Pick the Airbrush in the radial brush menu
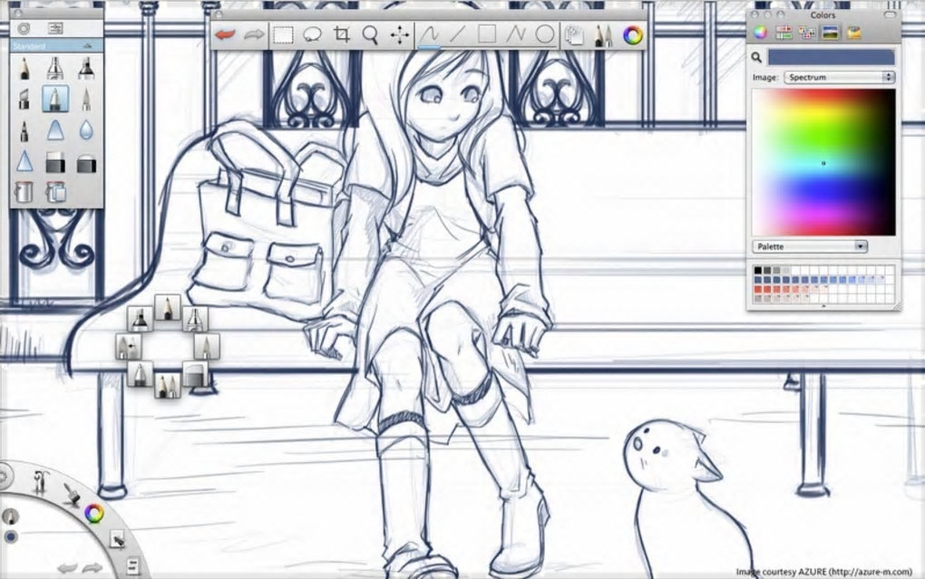This screenshot has height=579, width=925. click(x=195, y=319)
